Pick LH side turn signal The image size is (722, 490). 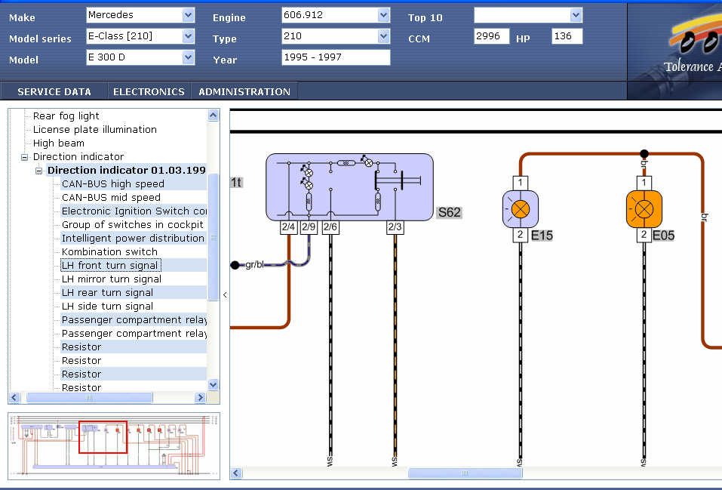tap(107, 307)
